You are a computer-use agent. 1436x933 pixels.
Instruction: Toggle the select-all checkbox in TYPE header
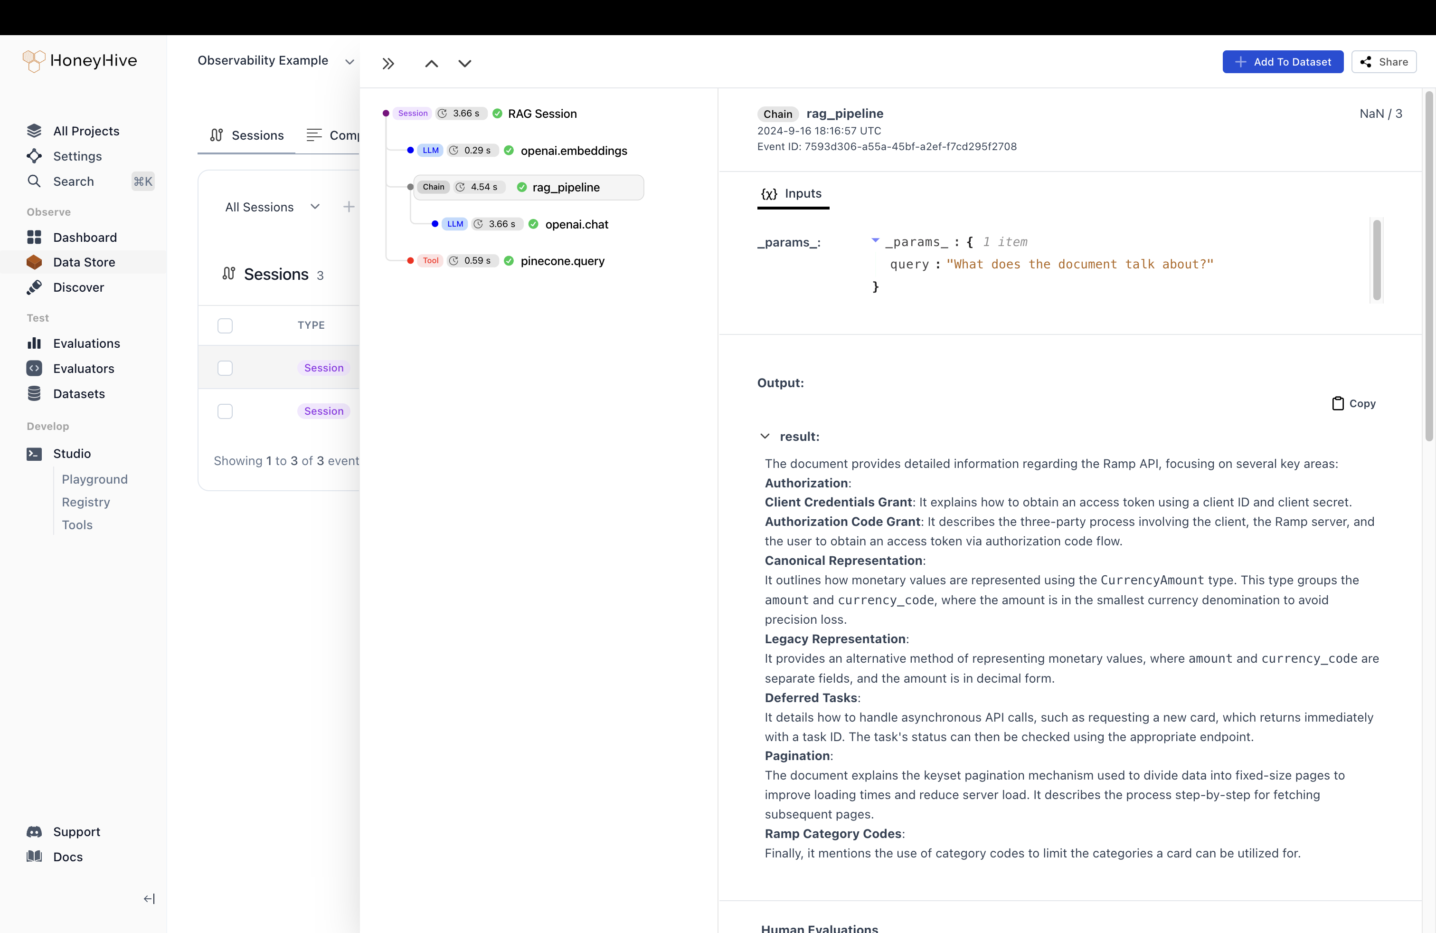[x=225, y=325]
